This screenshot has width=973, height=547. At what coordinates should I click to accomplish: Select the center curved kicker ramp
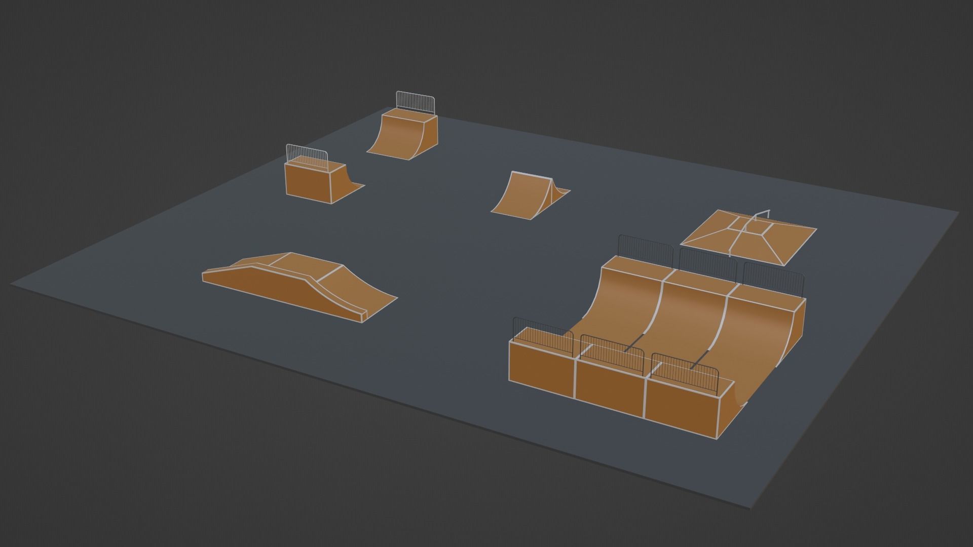point(530,196)
